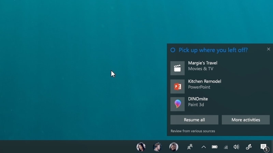
Task: Click the PowerPoint app icon
Action: [x=177, y=87]
